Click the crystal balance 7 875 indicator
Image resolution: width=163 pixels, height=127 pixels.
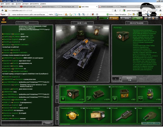pos(104,18)
